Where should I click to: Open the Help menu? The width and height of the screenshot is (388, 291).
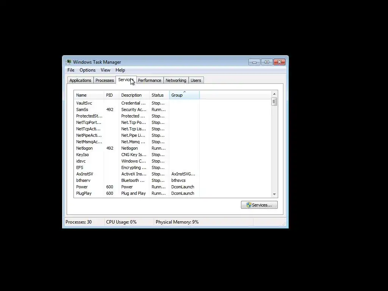coord(120,70)
